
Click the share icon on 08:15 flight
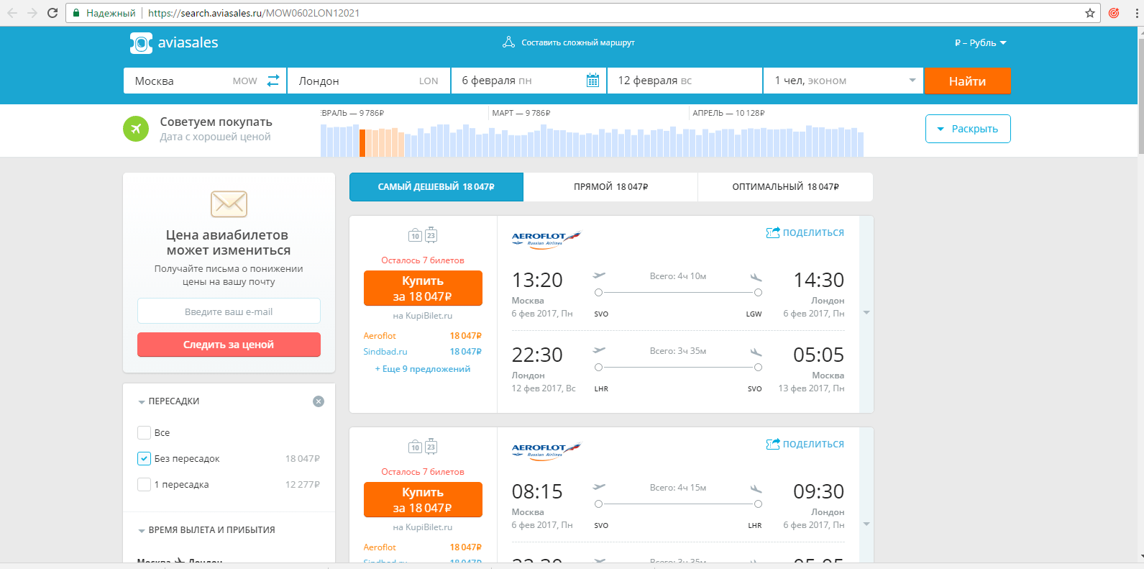773,444
